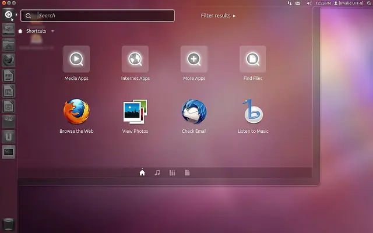
Task: Open LibreOffice Writer from the launcher
Action: (8, 76)
